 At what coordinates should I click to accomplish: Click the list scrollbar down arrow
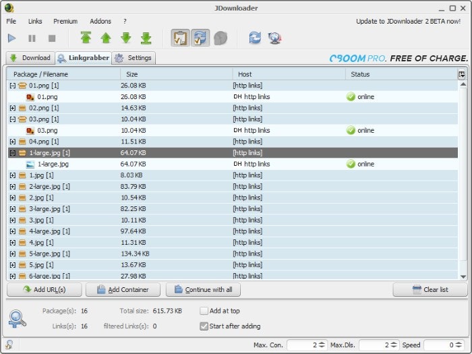point(463,276)
